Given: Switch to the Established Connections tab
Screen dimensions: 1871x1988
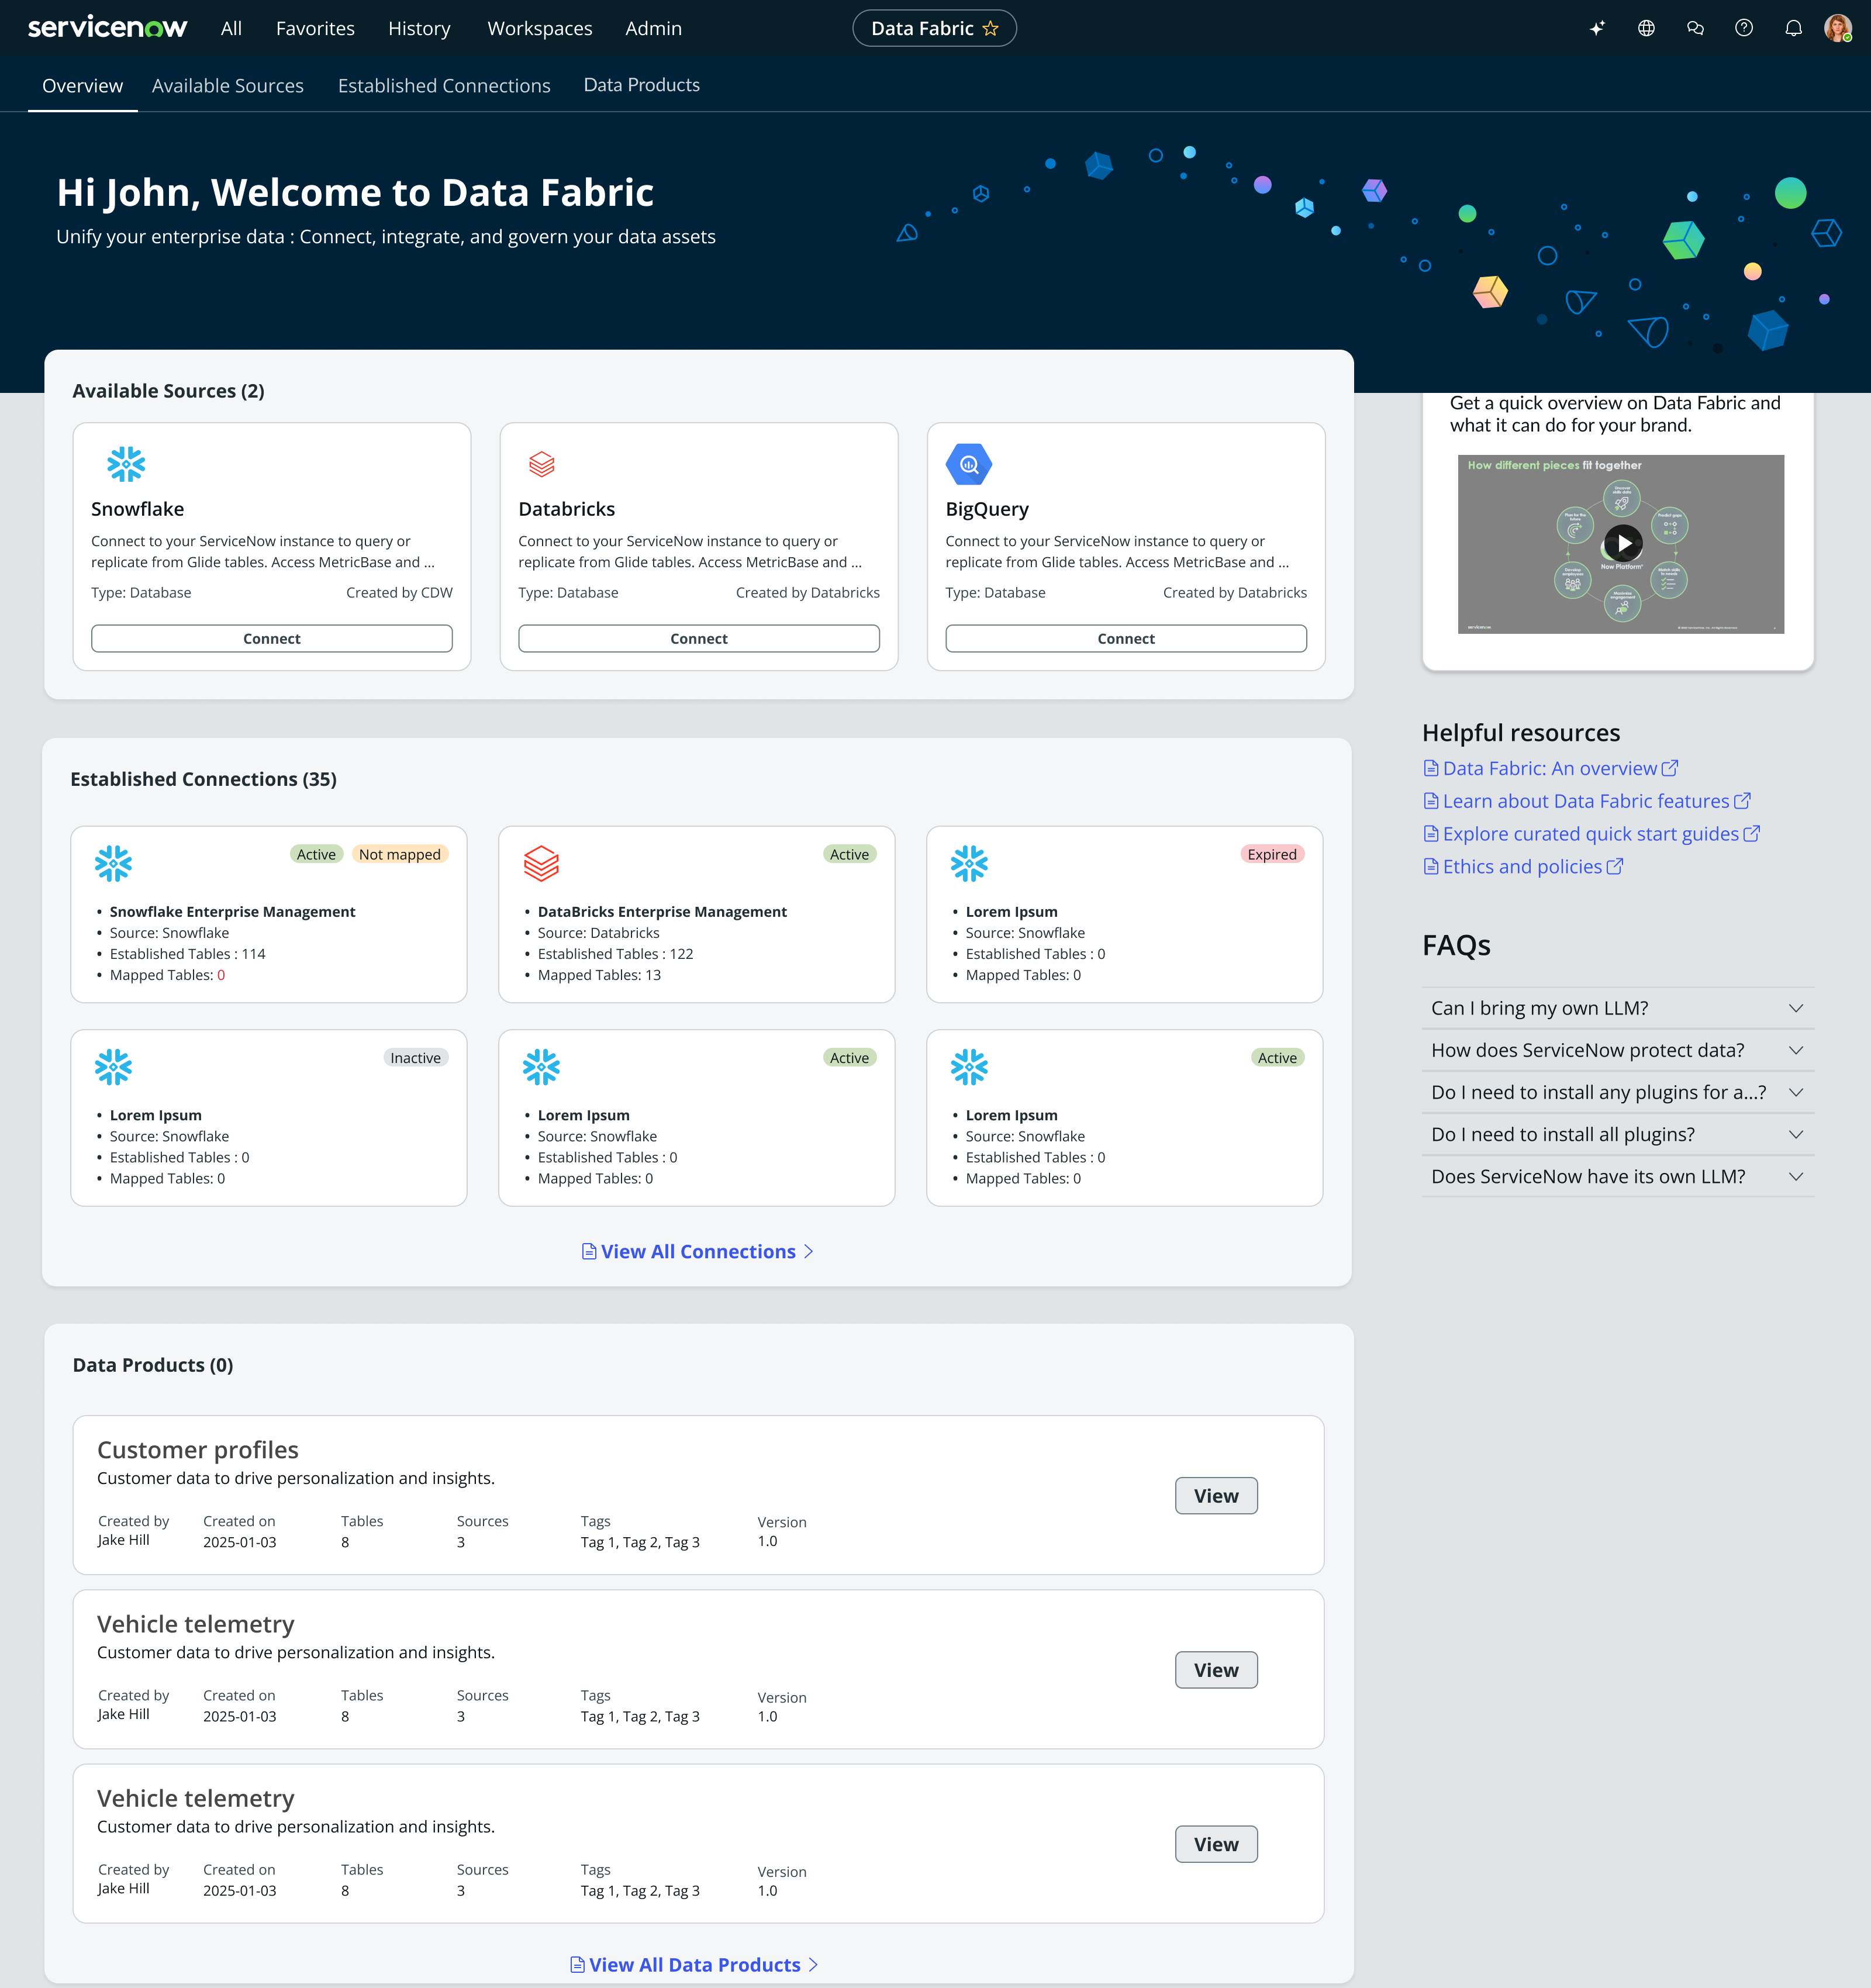Looking at the screenshot, I should point(444,85).
